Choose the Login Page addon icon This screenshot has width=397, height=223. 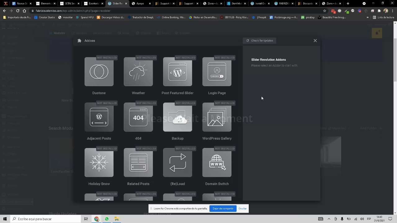217,72
